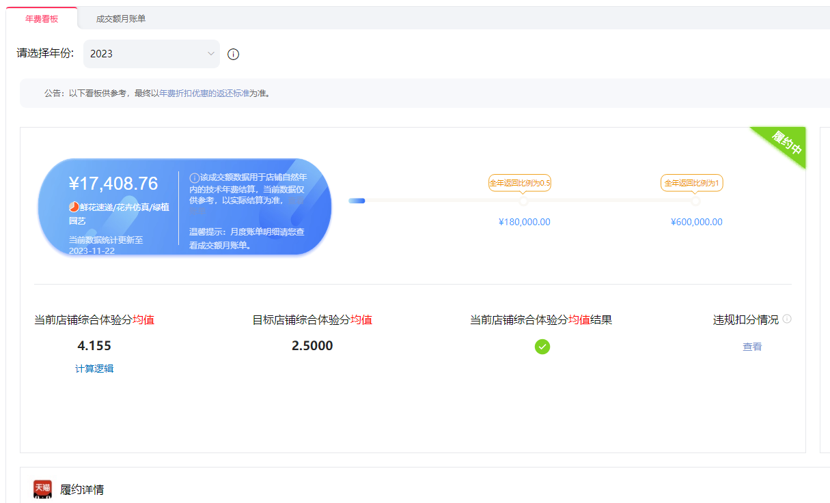Switch to the 年费看板 tab

pyautogui.click(x=42, y=18)
